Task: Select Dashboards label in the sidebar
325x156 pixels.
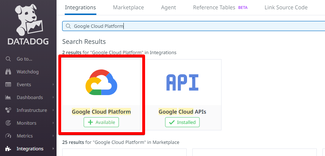Action: [x=30, y=98]
